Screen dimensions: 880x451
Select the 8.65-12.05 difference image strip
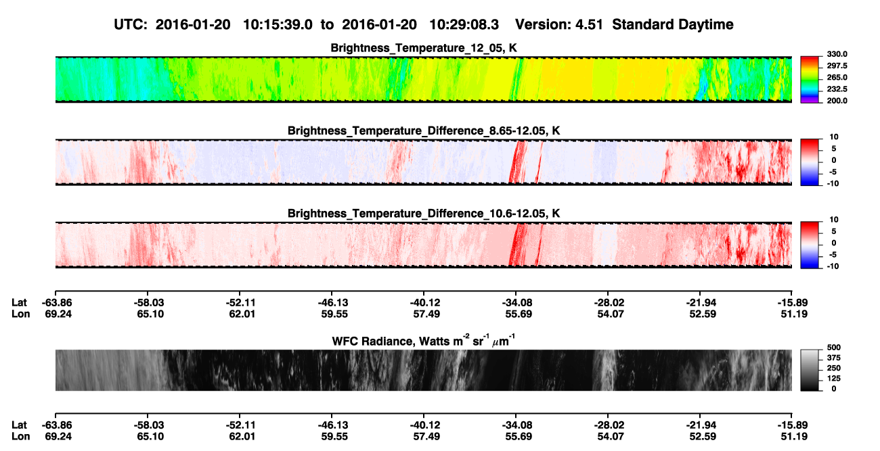(x=423, y=162)
